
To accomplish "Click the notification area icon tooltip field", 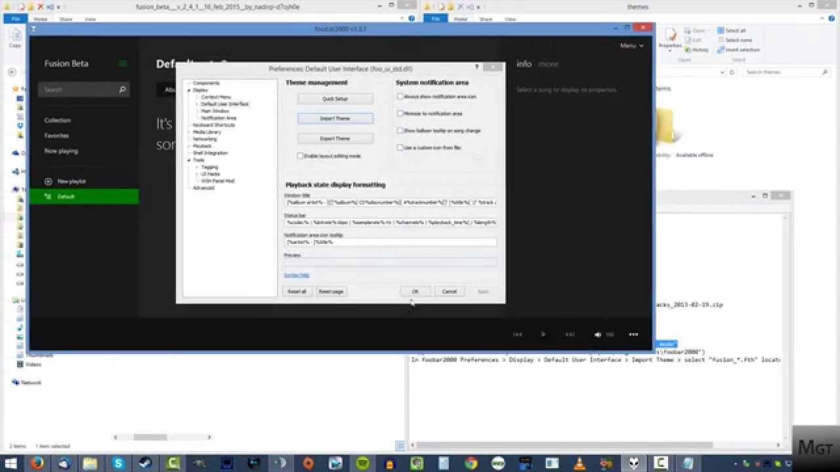I will tap(390, 242).
